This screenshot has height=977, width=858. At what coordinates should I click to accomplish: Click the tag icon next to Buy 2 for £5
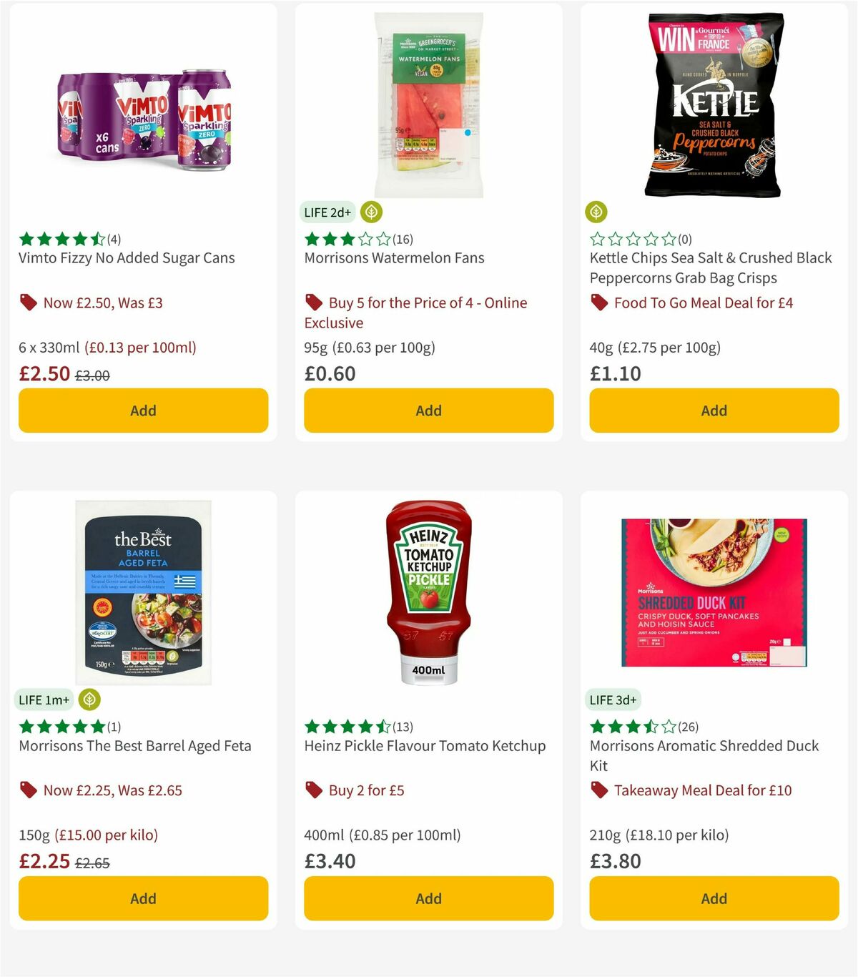click(313, 790)
